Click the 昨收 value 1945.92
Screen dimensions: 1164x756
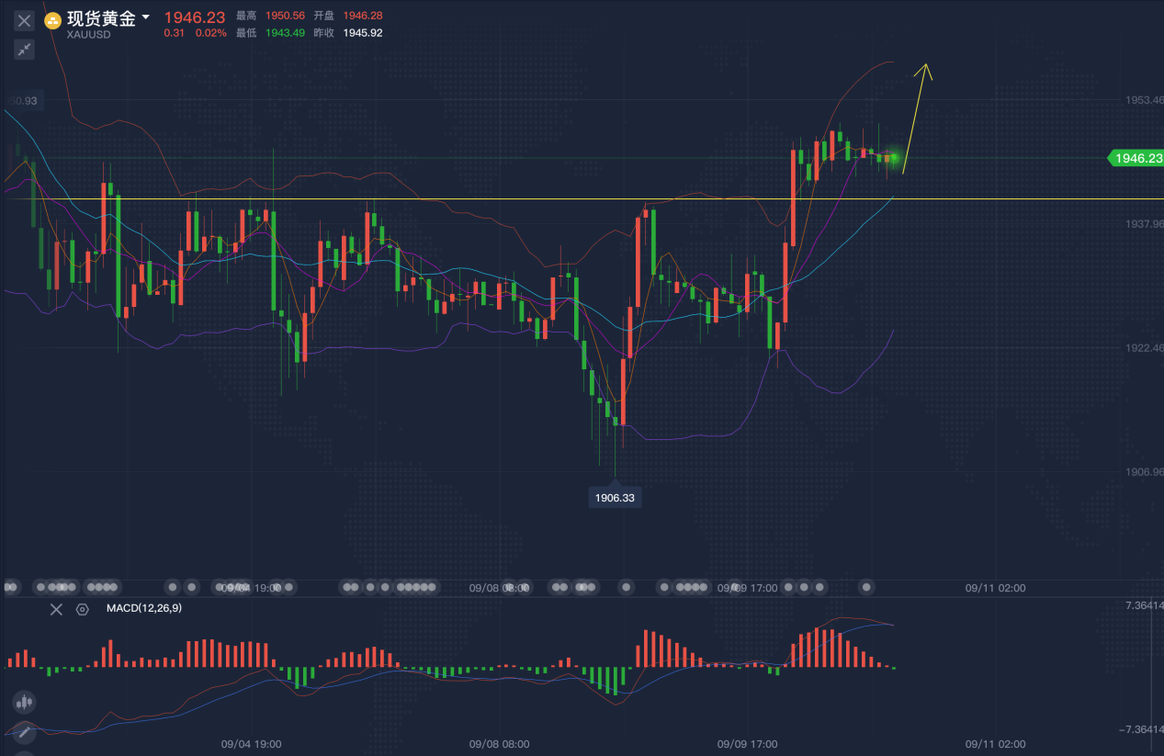point(363,33)
